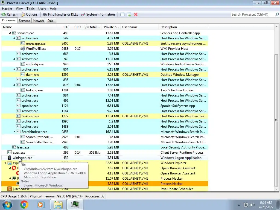This screenshot has height=210, width=280.
Task: Collapse svchost.exe PID 804 node
Action: (14, 69)
